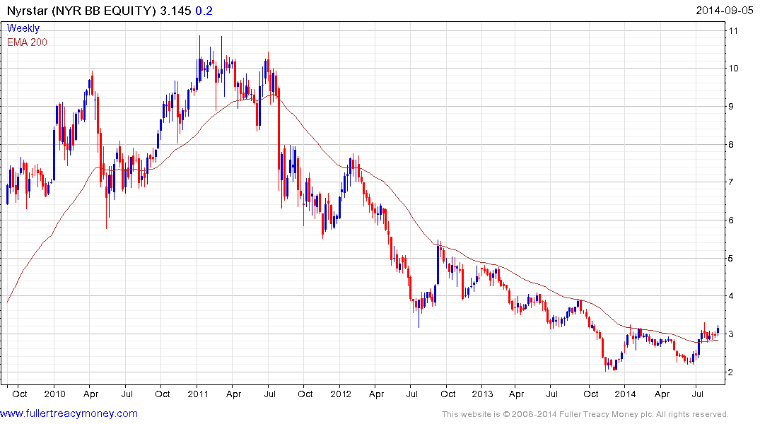
Task: Select the price change value '0.2'
Action: click(x=204, y=11)
